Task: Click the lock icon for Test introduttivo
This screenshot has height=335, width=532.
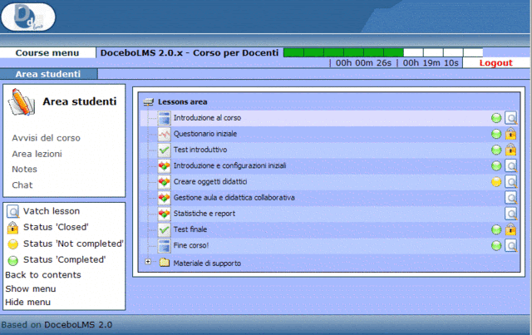Action: tap(511, 150)
